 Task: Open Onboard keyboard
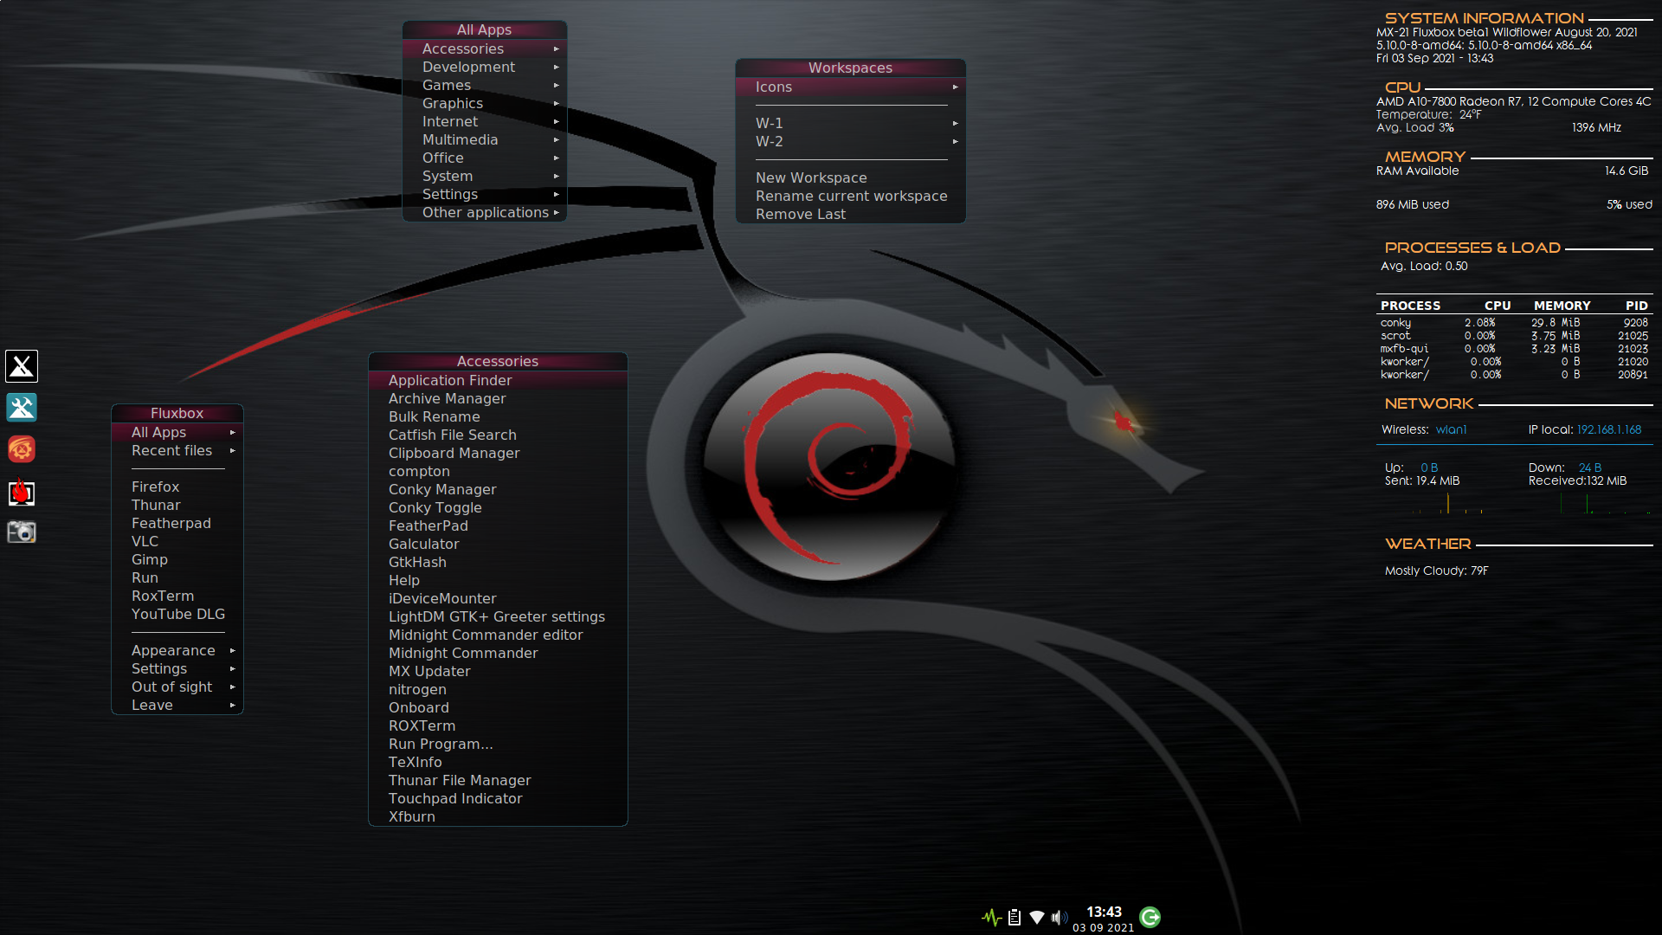[x=498, y=707]
